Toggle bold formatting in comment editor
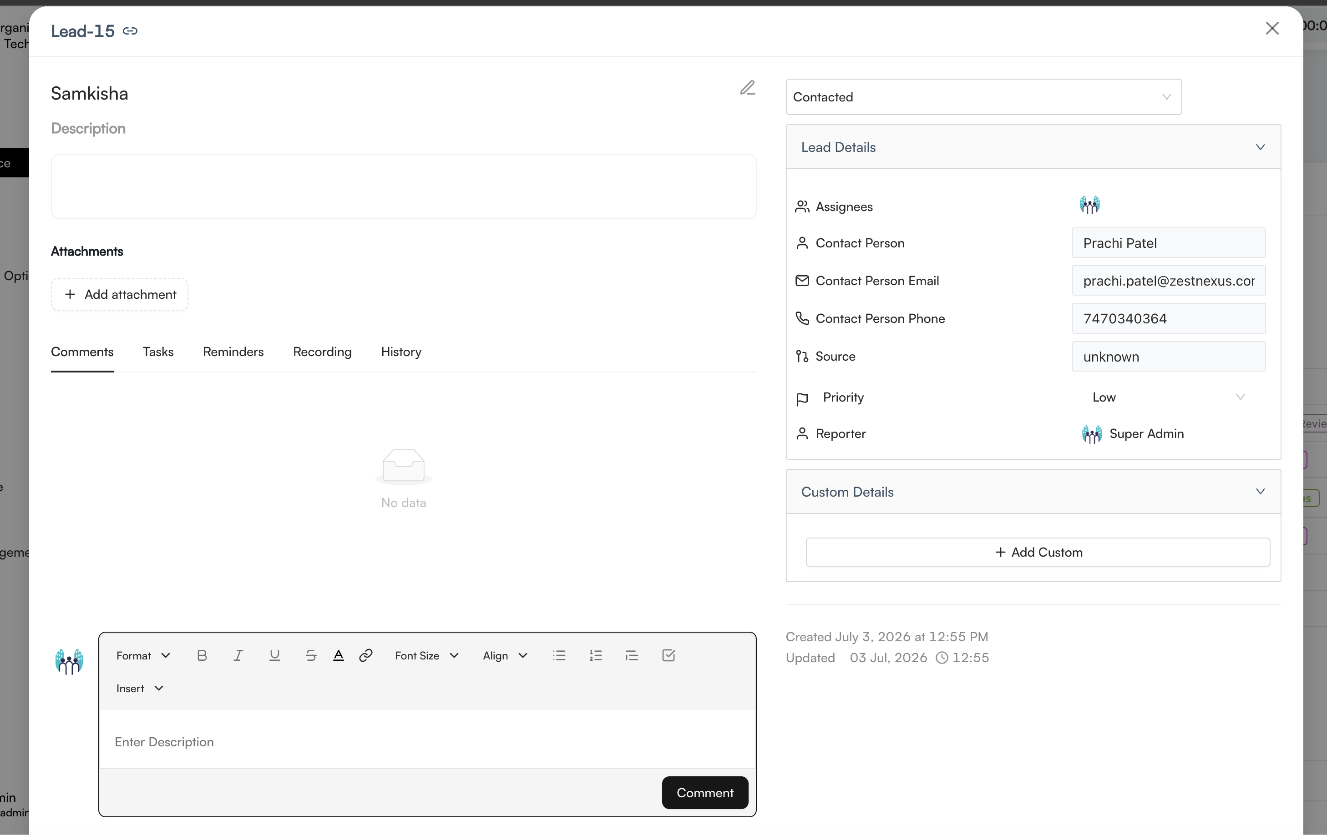 click(x=202, y=655)
